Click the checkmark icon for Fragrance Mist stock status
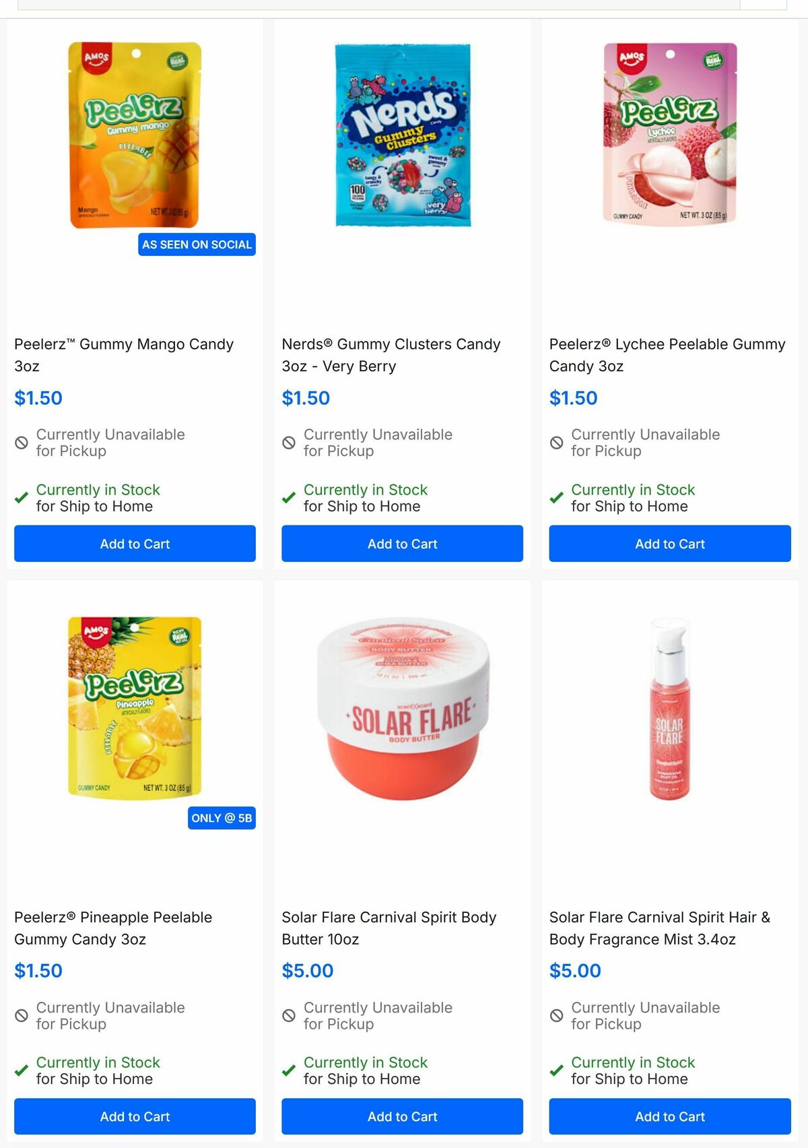 [556, 1071]
